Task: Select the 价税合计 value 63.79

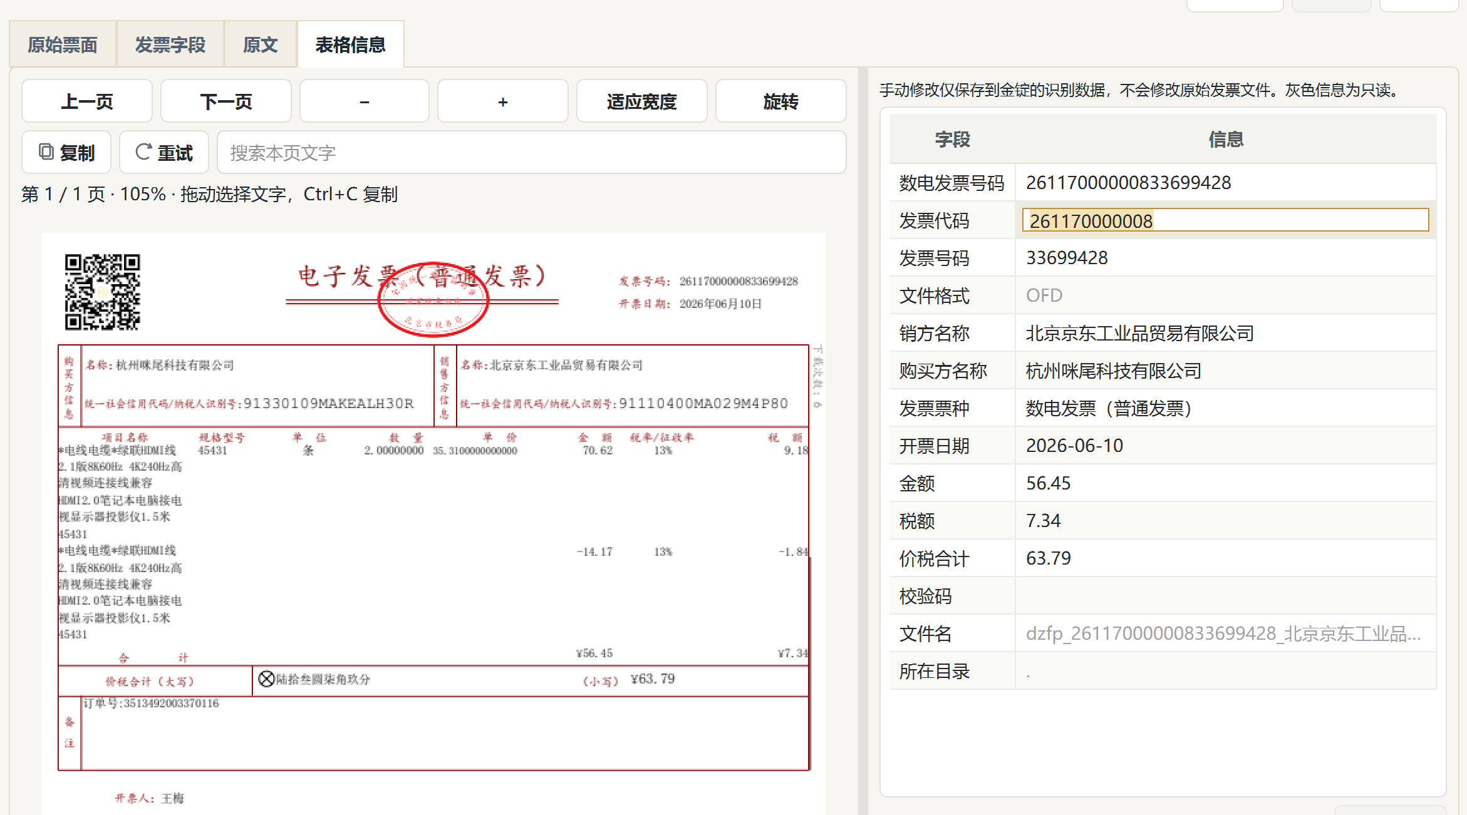Action: (1049, 558)
